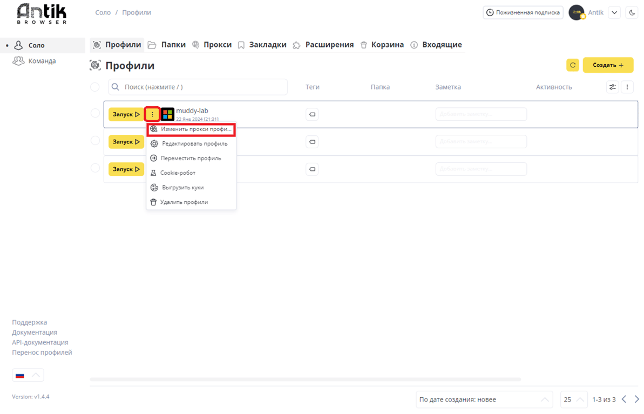Switch to the Папки tab
The image size is (644, 414).
pos(167,45)
